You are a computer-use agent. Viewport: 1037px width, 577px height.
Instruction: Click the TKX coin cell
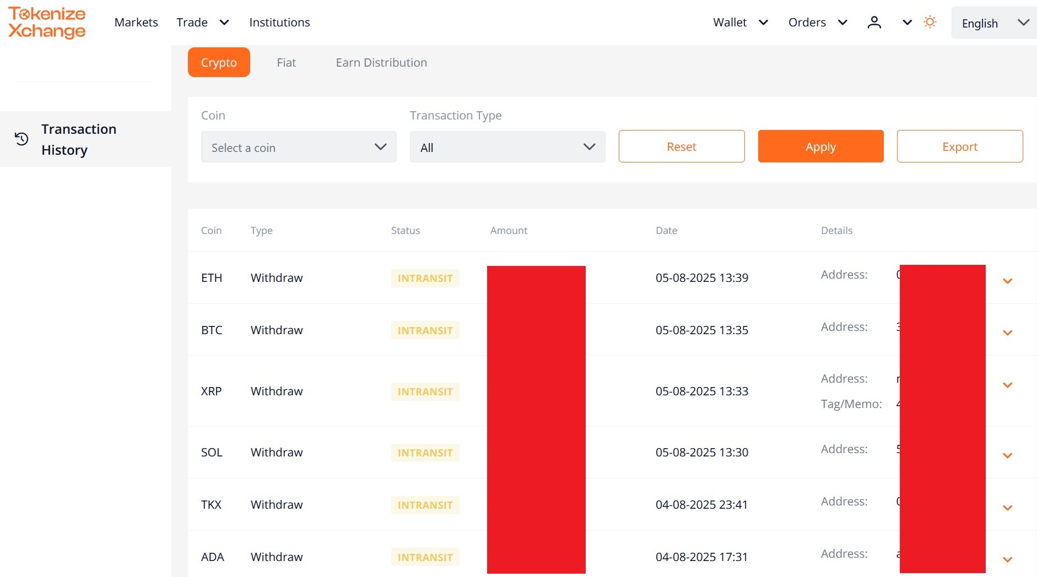click(x=211, y=505)
